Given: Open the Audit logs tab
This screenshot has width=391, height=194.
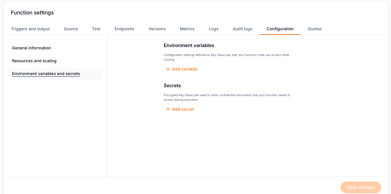Looking at the screenshot, I should [x=242, y=29].
